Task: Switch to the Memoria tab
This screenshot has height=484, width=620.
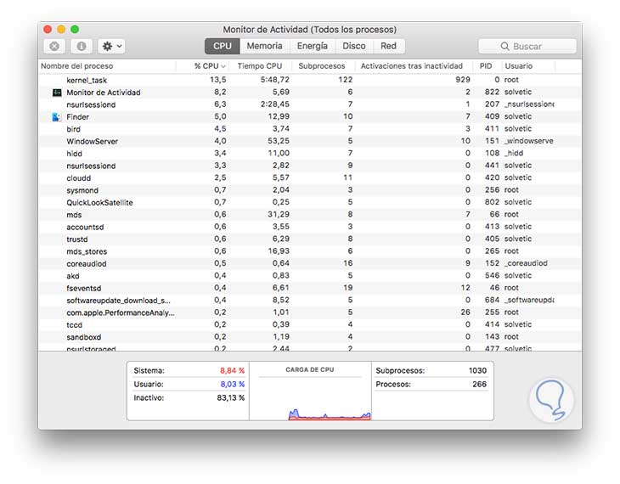Action: coord(264,46)
